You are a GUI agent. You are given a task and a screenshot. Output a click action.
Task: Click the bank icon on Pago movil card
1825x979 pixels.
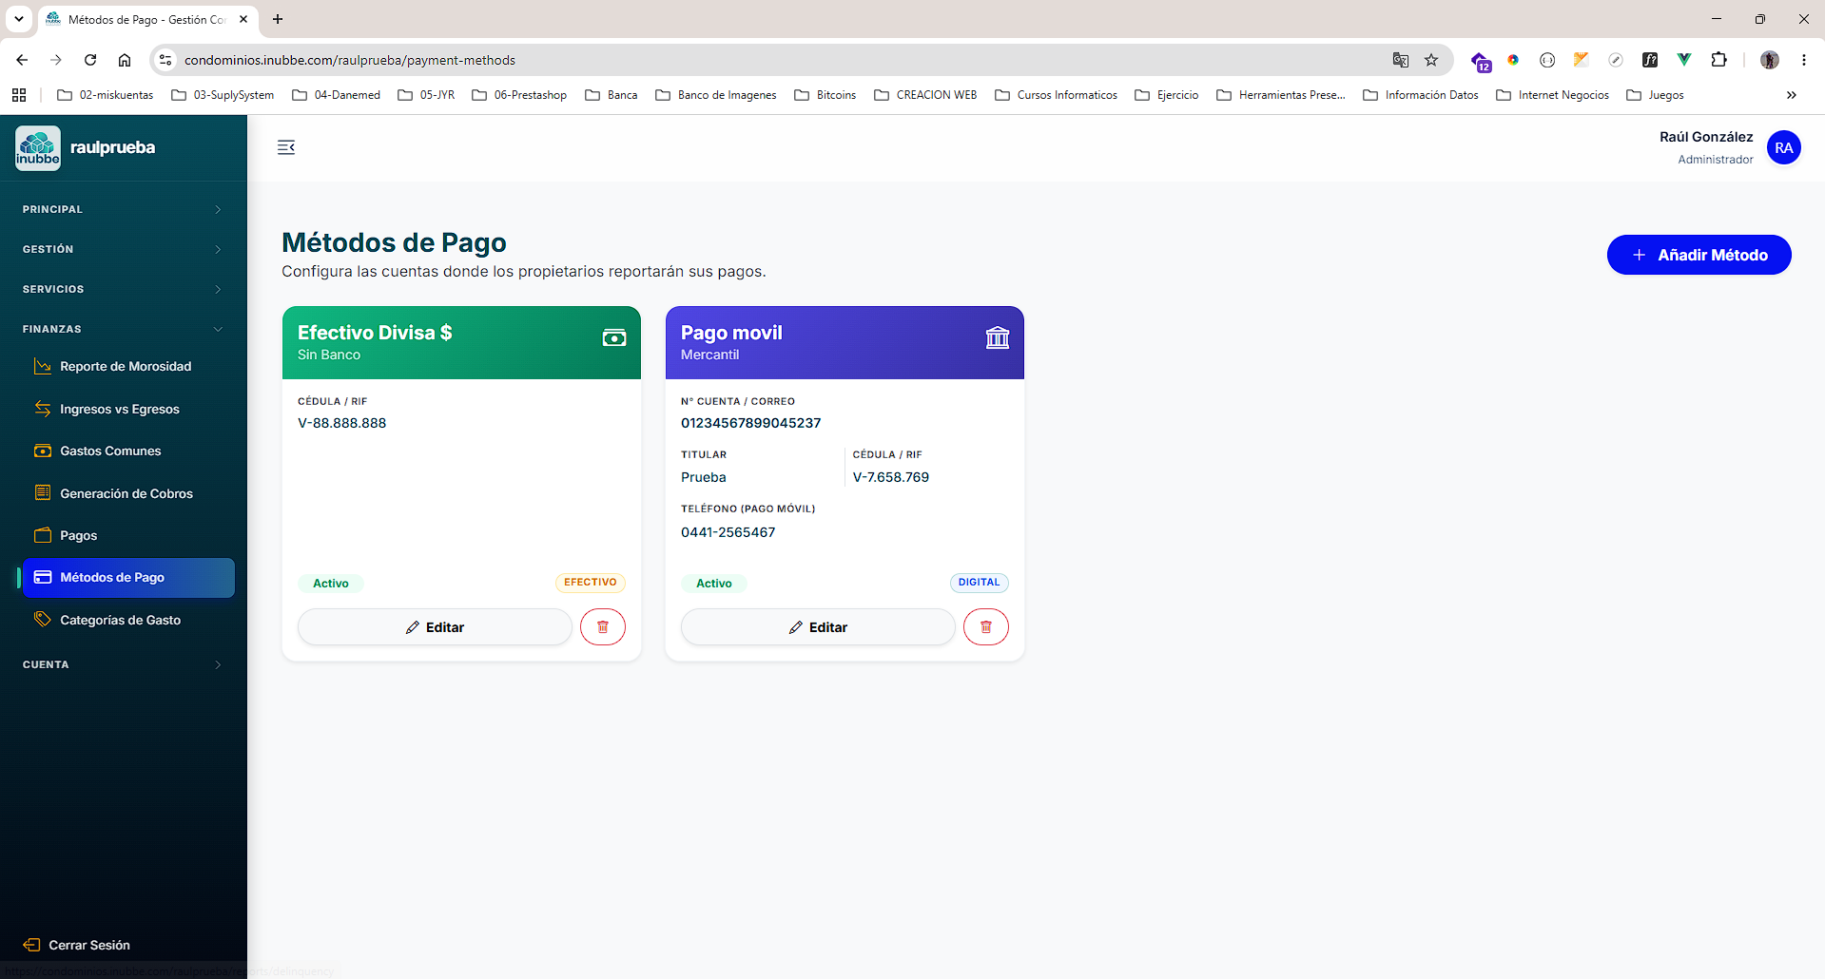998,337
